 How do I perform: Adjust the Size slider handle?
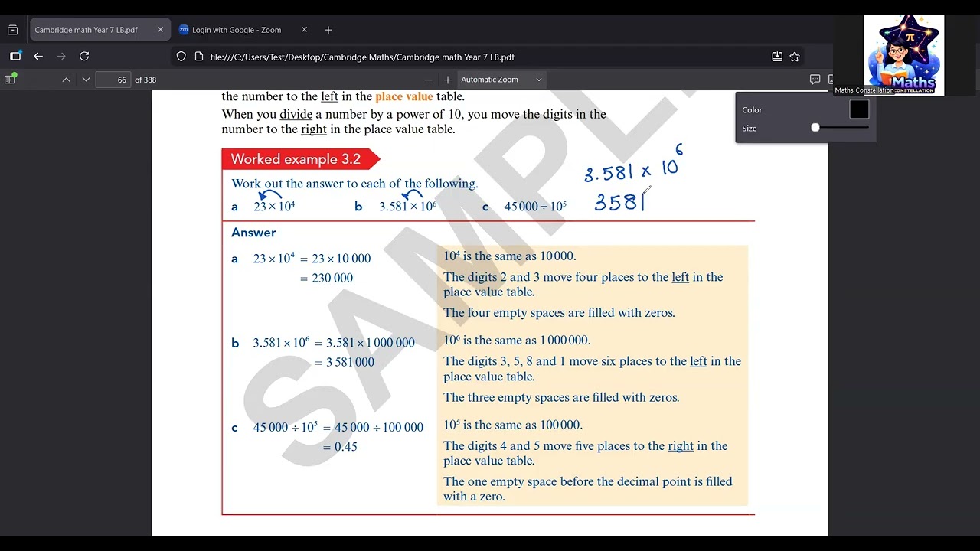tap(815, 128)
